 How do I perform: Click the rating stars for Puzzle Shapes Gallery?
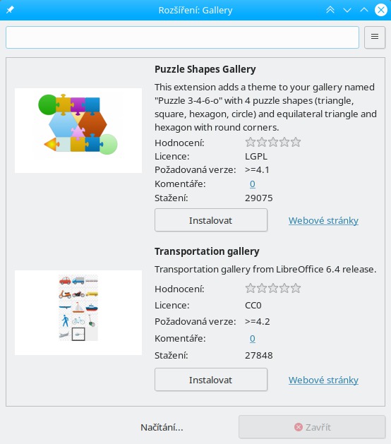[273, 142]
